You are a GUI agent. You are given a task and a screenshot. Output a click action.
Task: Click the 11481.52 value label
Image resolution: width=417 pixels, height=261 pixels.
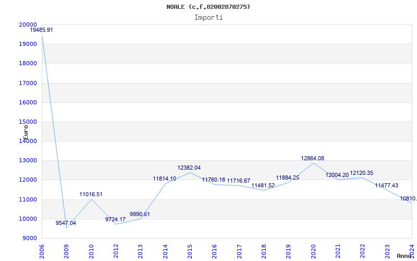263,185
